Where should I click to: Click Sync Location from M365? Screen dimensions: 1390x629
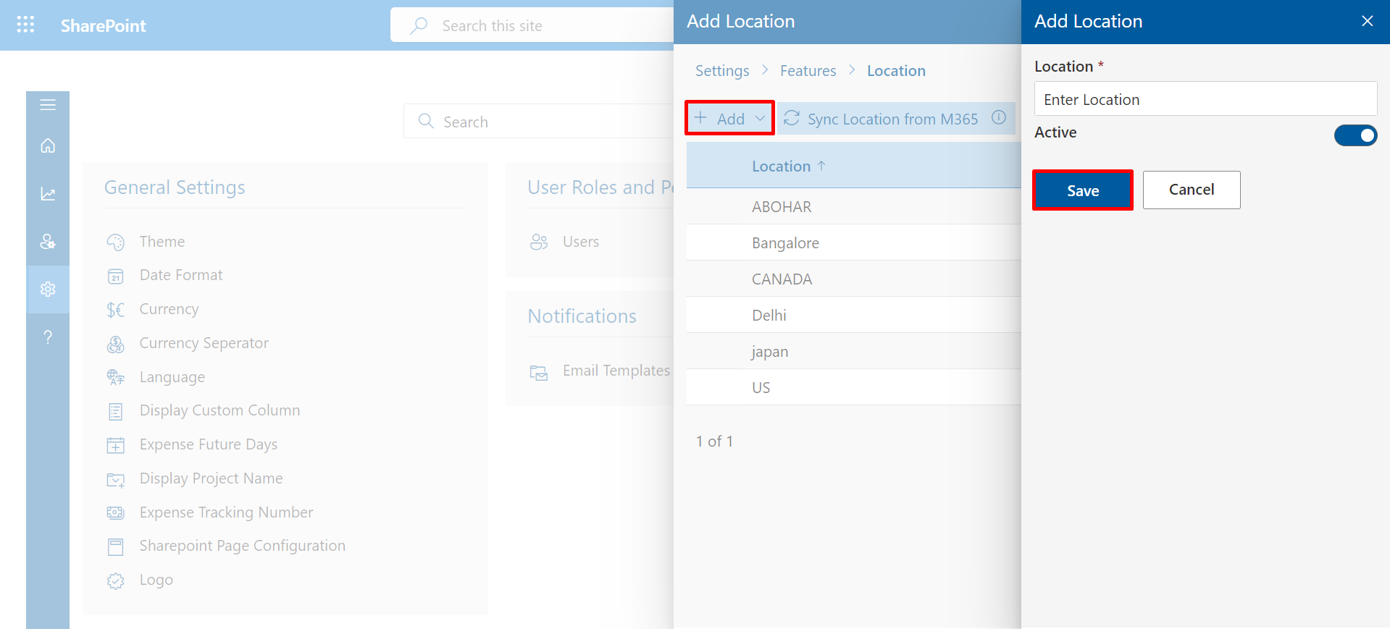896,118
